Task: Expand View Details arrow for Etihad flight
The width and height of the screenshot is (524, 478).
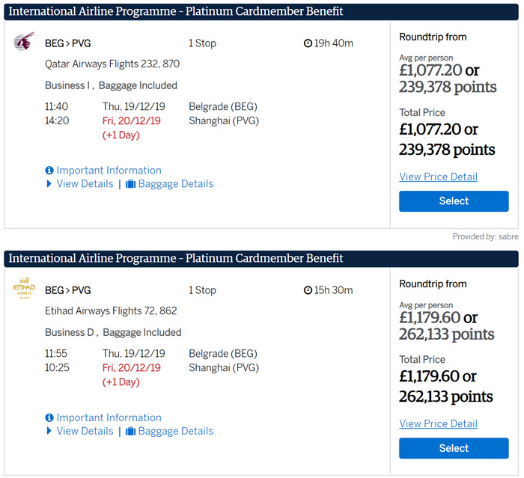Action: pos(49,431)
